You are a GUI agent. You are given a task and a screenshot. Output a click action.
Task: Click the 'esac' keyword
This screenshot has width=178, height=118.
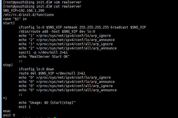click(x=7, y=111)
